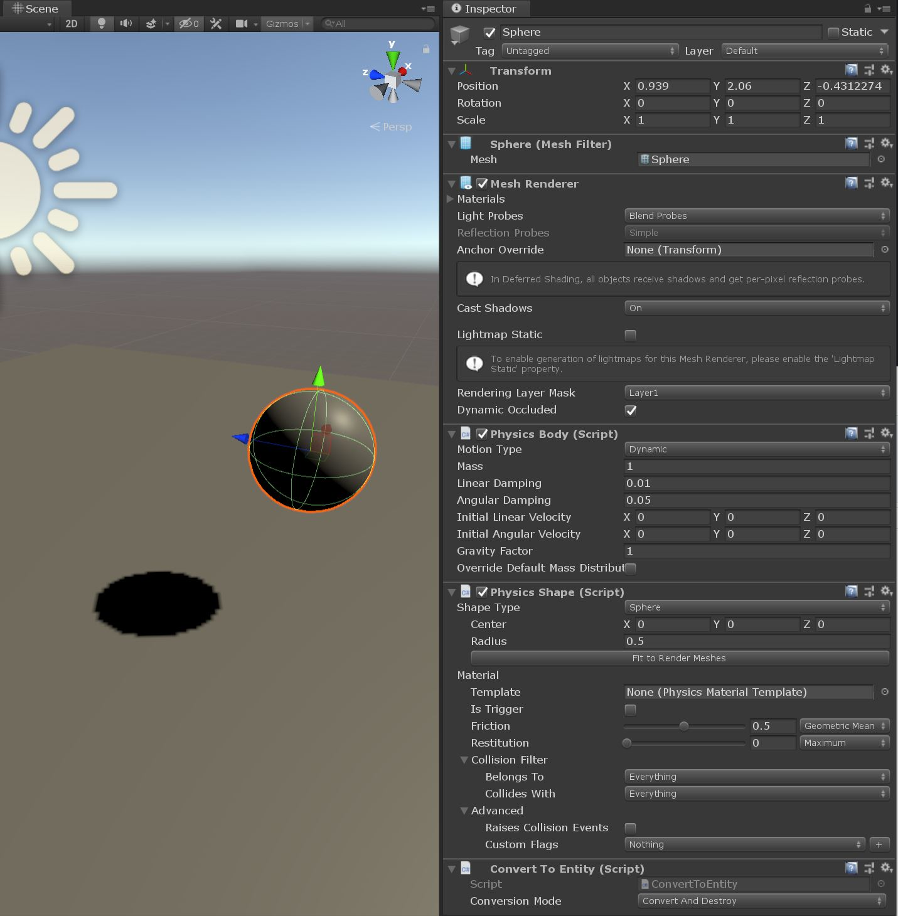Toggle 2D view mode button
Screen dimensions: 898x916
point(72,24)
